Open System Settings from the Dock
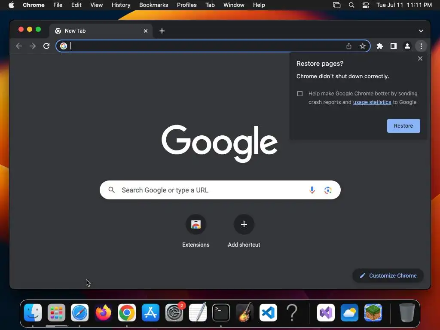 pos(174,313)
